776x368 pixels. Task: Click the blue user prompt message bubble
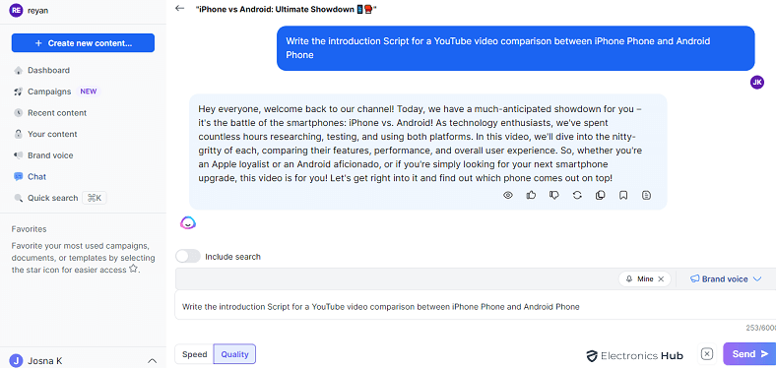coord(515,48)
